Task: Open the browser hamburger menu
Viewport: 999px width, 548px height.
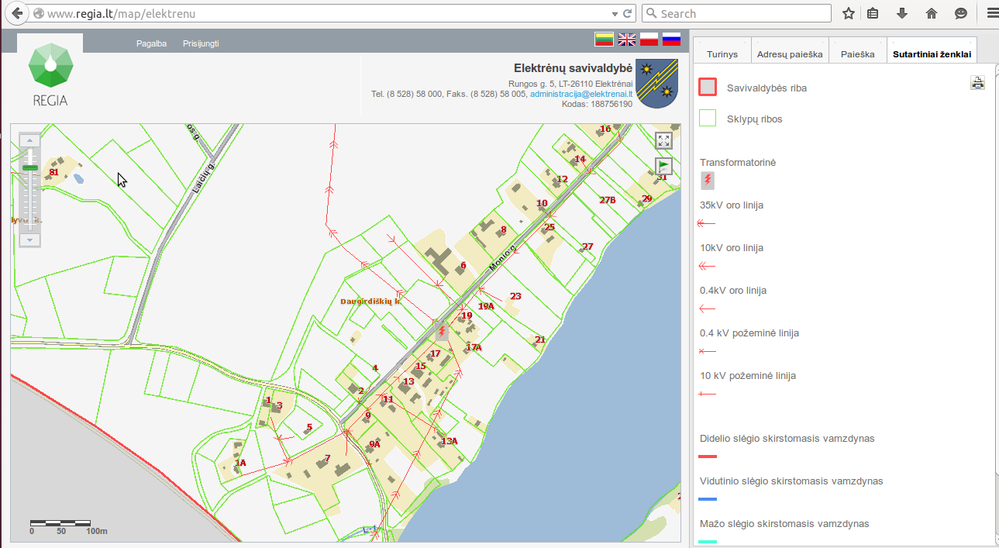Action: pyautogui.click(x=991, y=13)
